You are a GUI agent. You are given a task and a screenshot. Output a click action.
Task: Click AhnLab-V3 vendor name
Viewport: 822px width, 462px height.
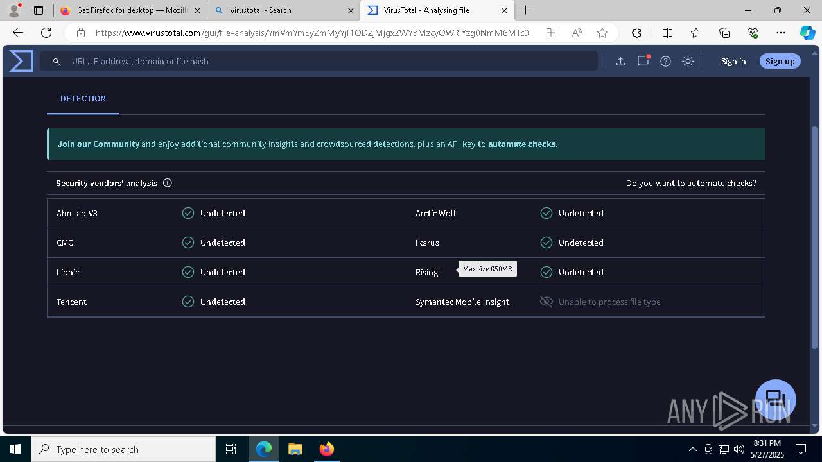pyautogui.click(x=77, y=213)
